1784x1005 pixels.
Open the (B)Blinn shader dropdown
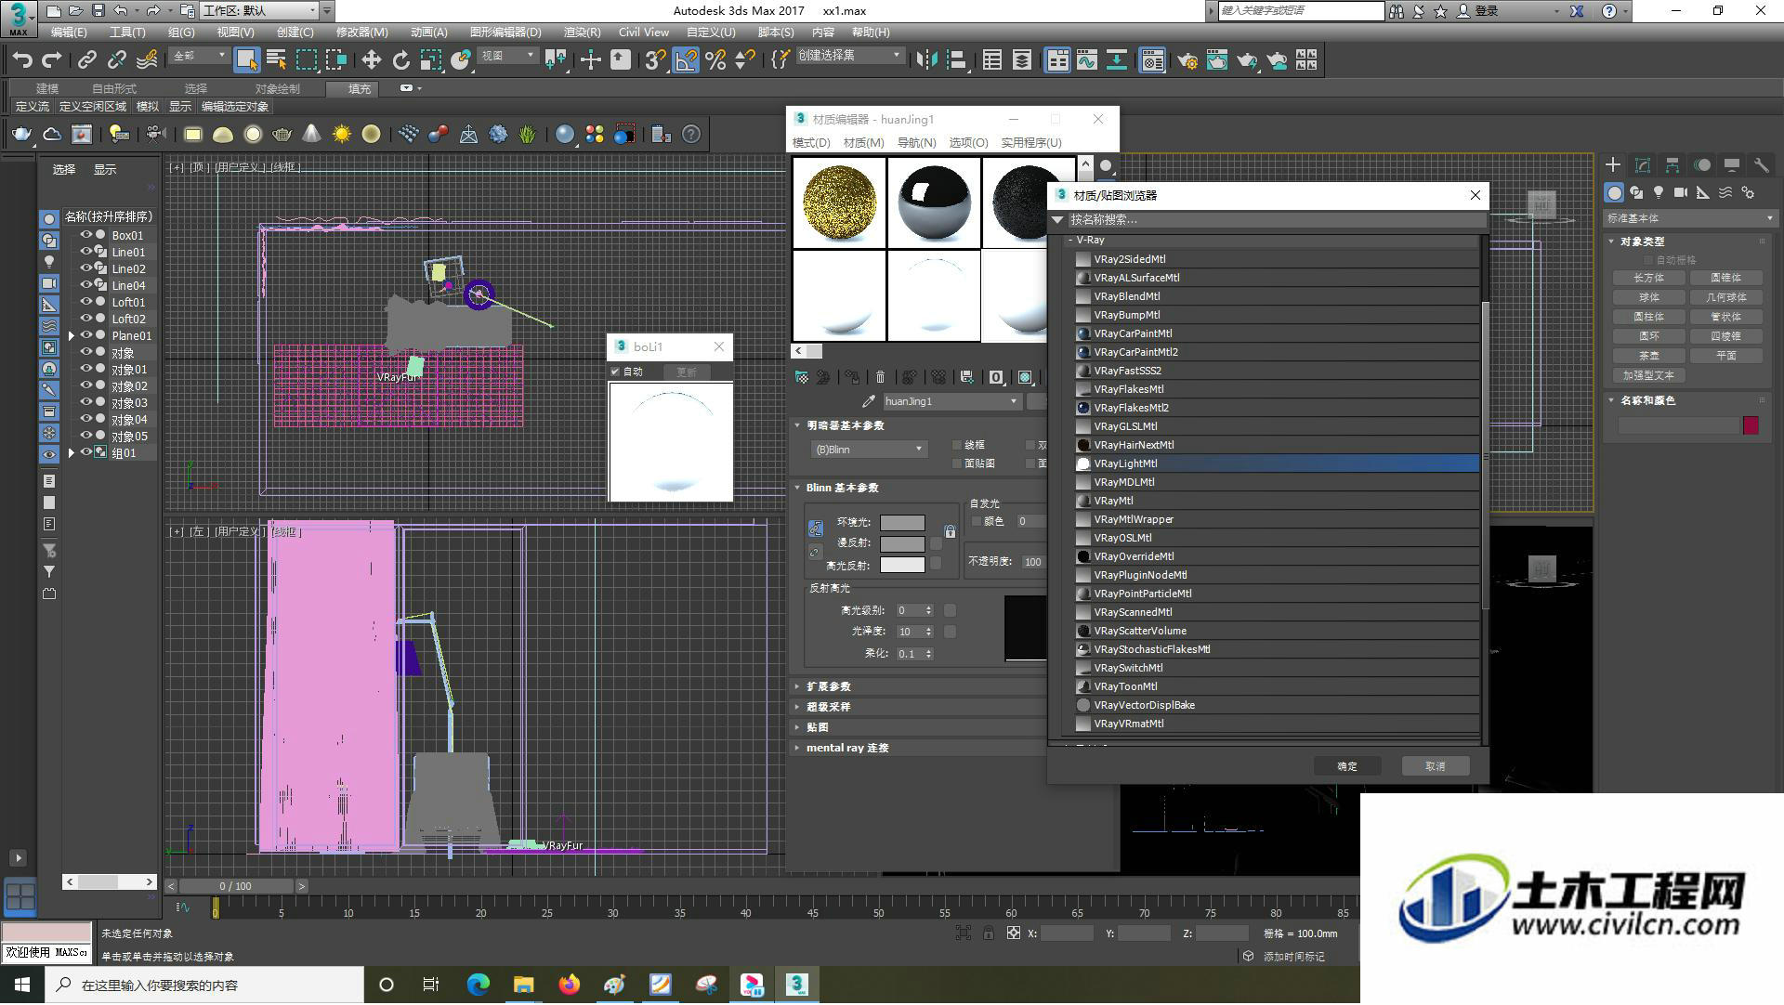tap(869, 450)
